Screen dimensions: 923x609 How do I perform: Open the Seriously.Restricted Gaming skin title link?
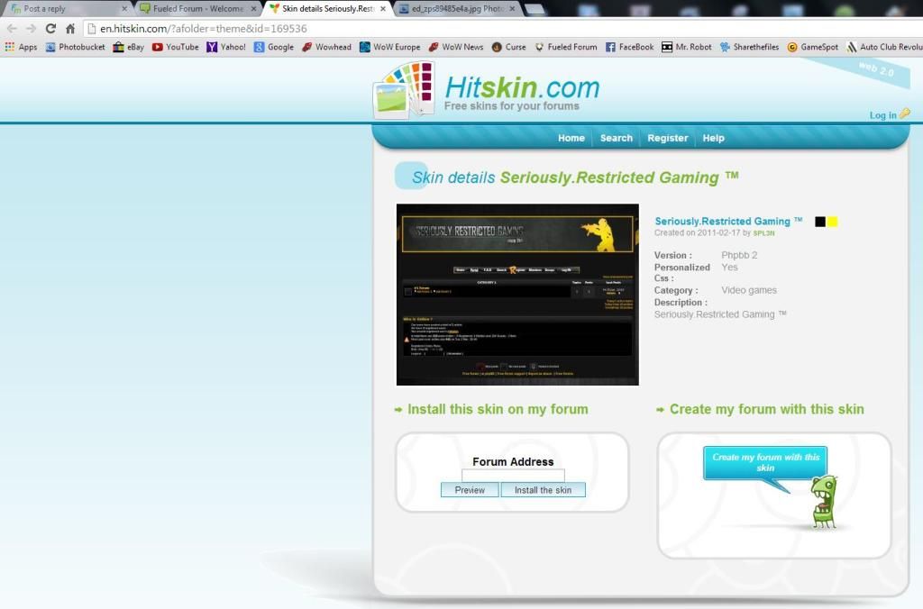tap(728, 222)
